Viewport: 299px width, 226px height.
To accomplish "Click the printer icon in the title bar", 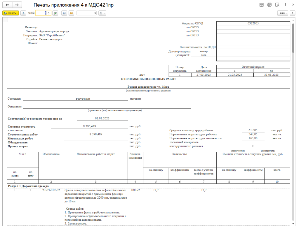I will (x=270, y=5).
